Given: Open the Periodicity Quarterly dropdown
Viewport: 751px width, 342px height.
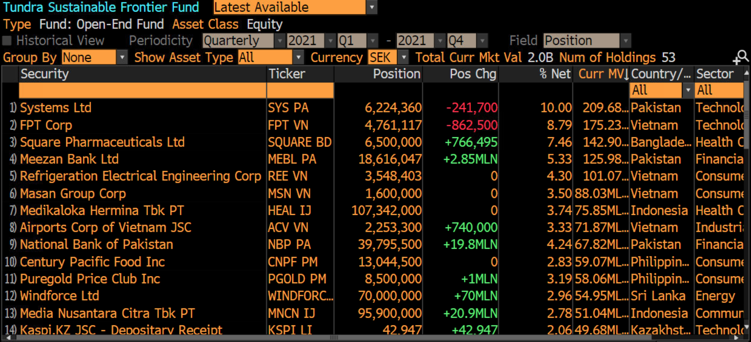Looking at the screenshot, I should (279, 40).
